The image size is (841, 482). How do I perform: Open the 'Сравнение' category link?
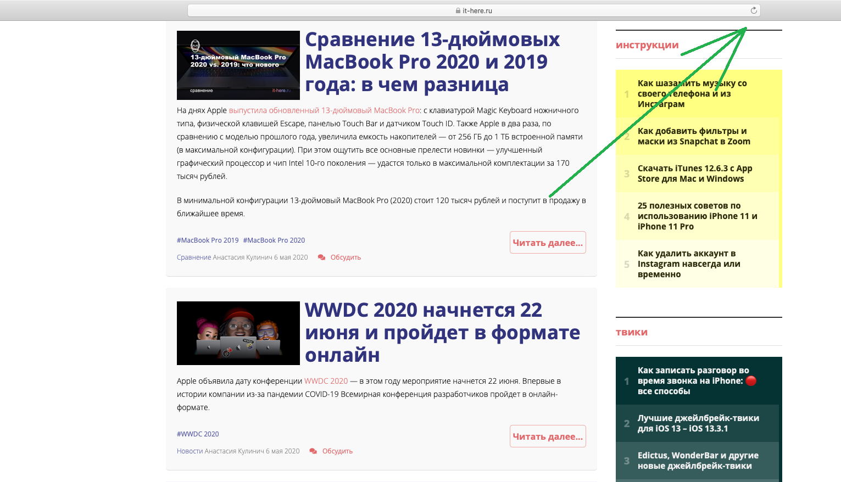[x=194, y=257]
